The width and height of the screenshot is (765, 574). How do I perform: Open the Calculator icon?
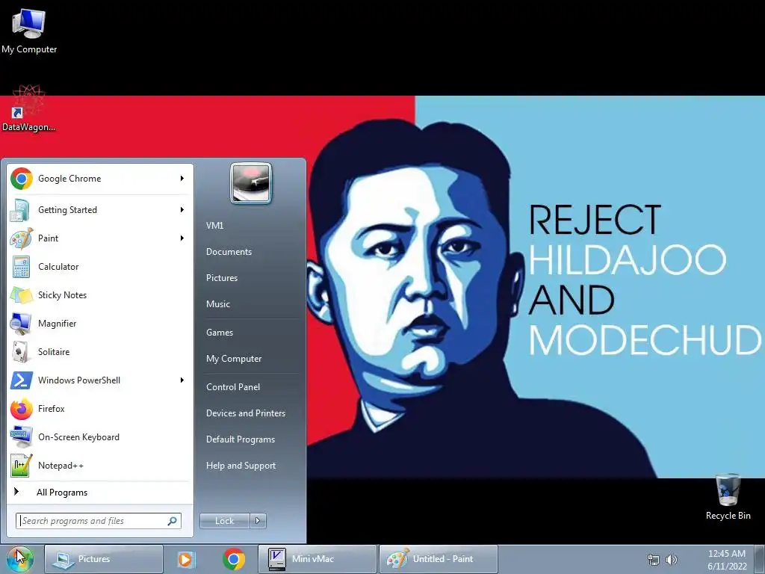click(x=21, y=267)
